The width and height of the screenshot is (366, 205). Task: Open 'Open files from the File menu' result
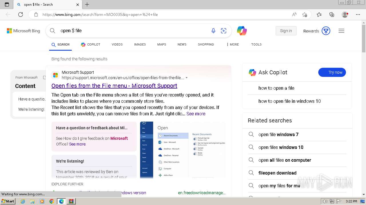(114, 86)
